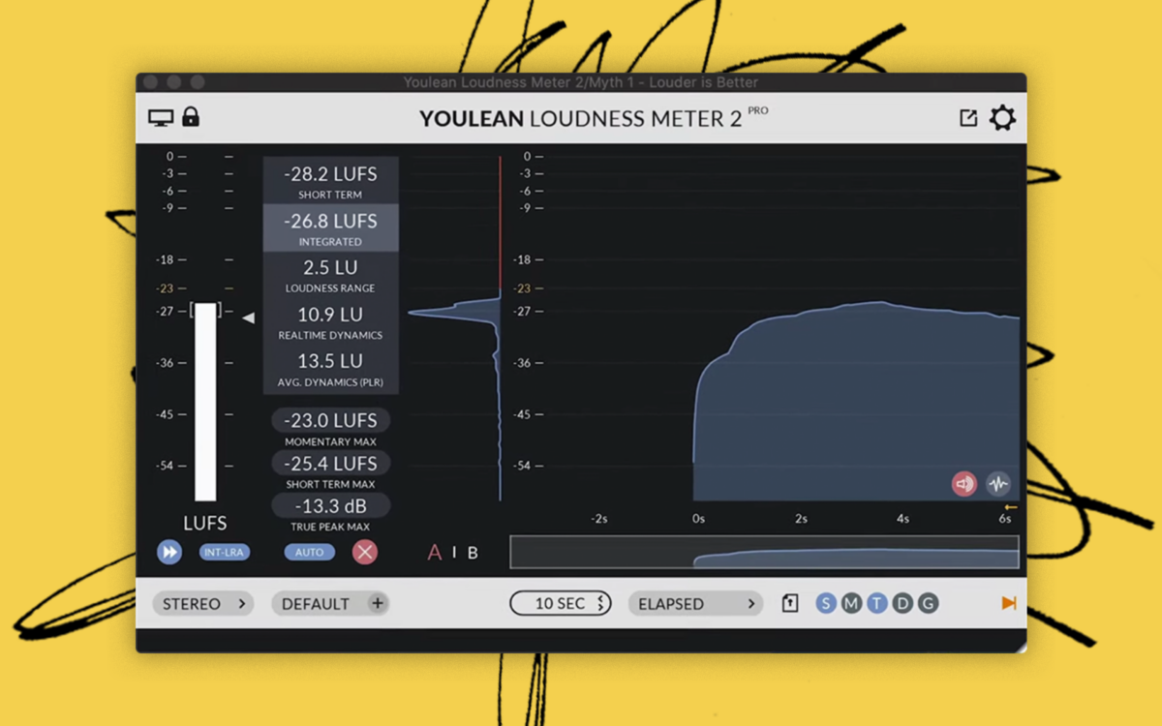Click the -25.4 LUFS short term max value
The height and width of the screenshot is (726, 1162).
tap(330, 463)
